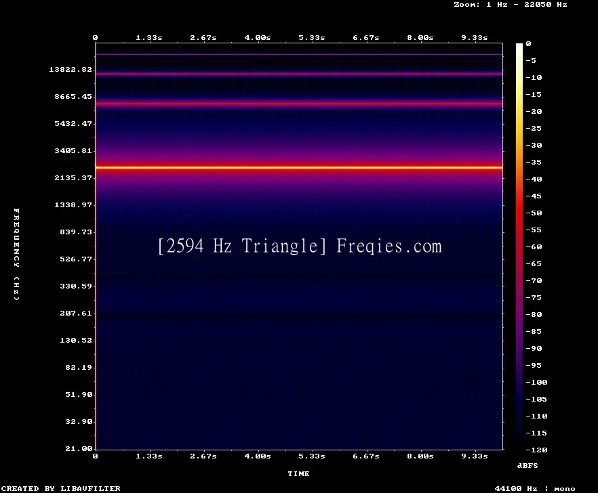Click the '-100' dBFS scale label
This screenshot has height=493, width=598.
(x=536, y=382)
